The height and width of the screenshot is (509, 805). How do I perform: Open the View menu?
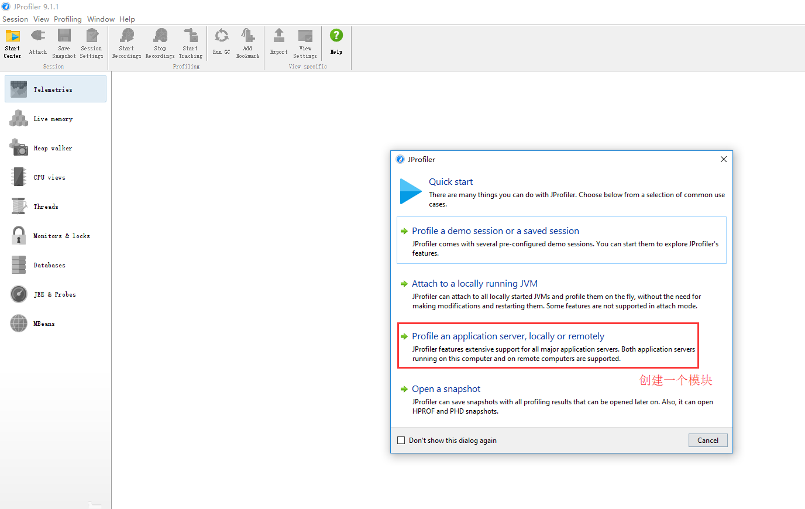click(x=41, y=19)
